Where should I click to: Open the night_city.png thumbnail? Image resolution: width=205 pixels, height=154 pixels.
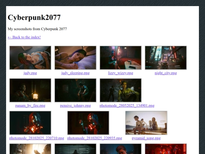click(x=166, y=58)
